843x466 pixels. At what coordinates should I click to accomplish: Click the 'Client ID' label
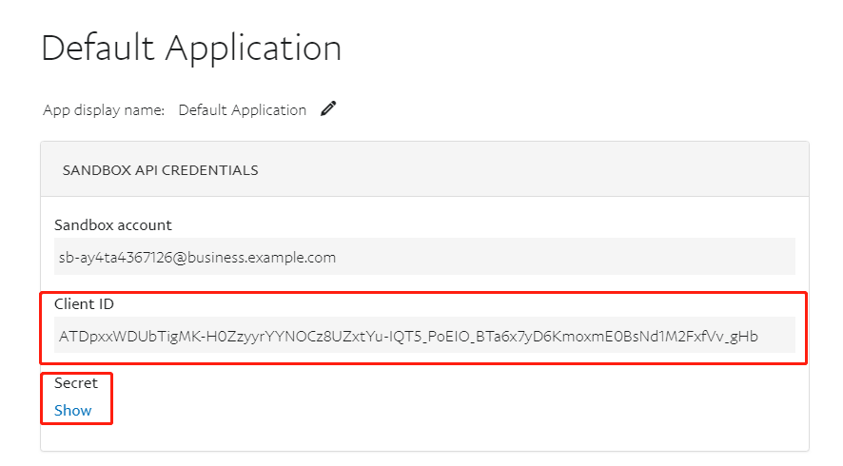point(87,304)
